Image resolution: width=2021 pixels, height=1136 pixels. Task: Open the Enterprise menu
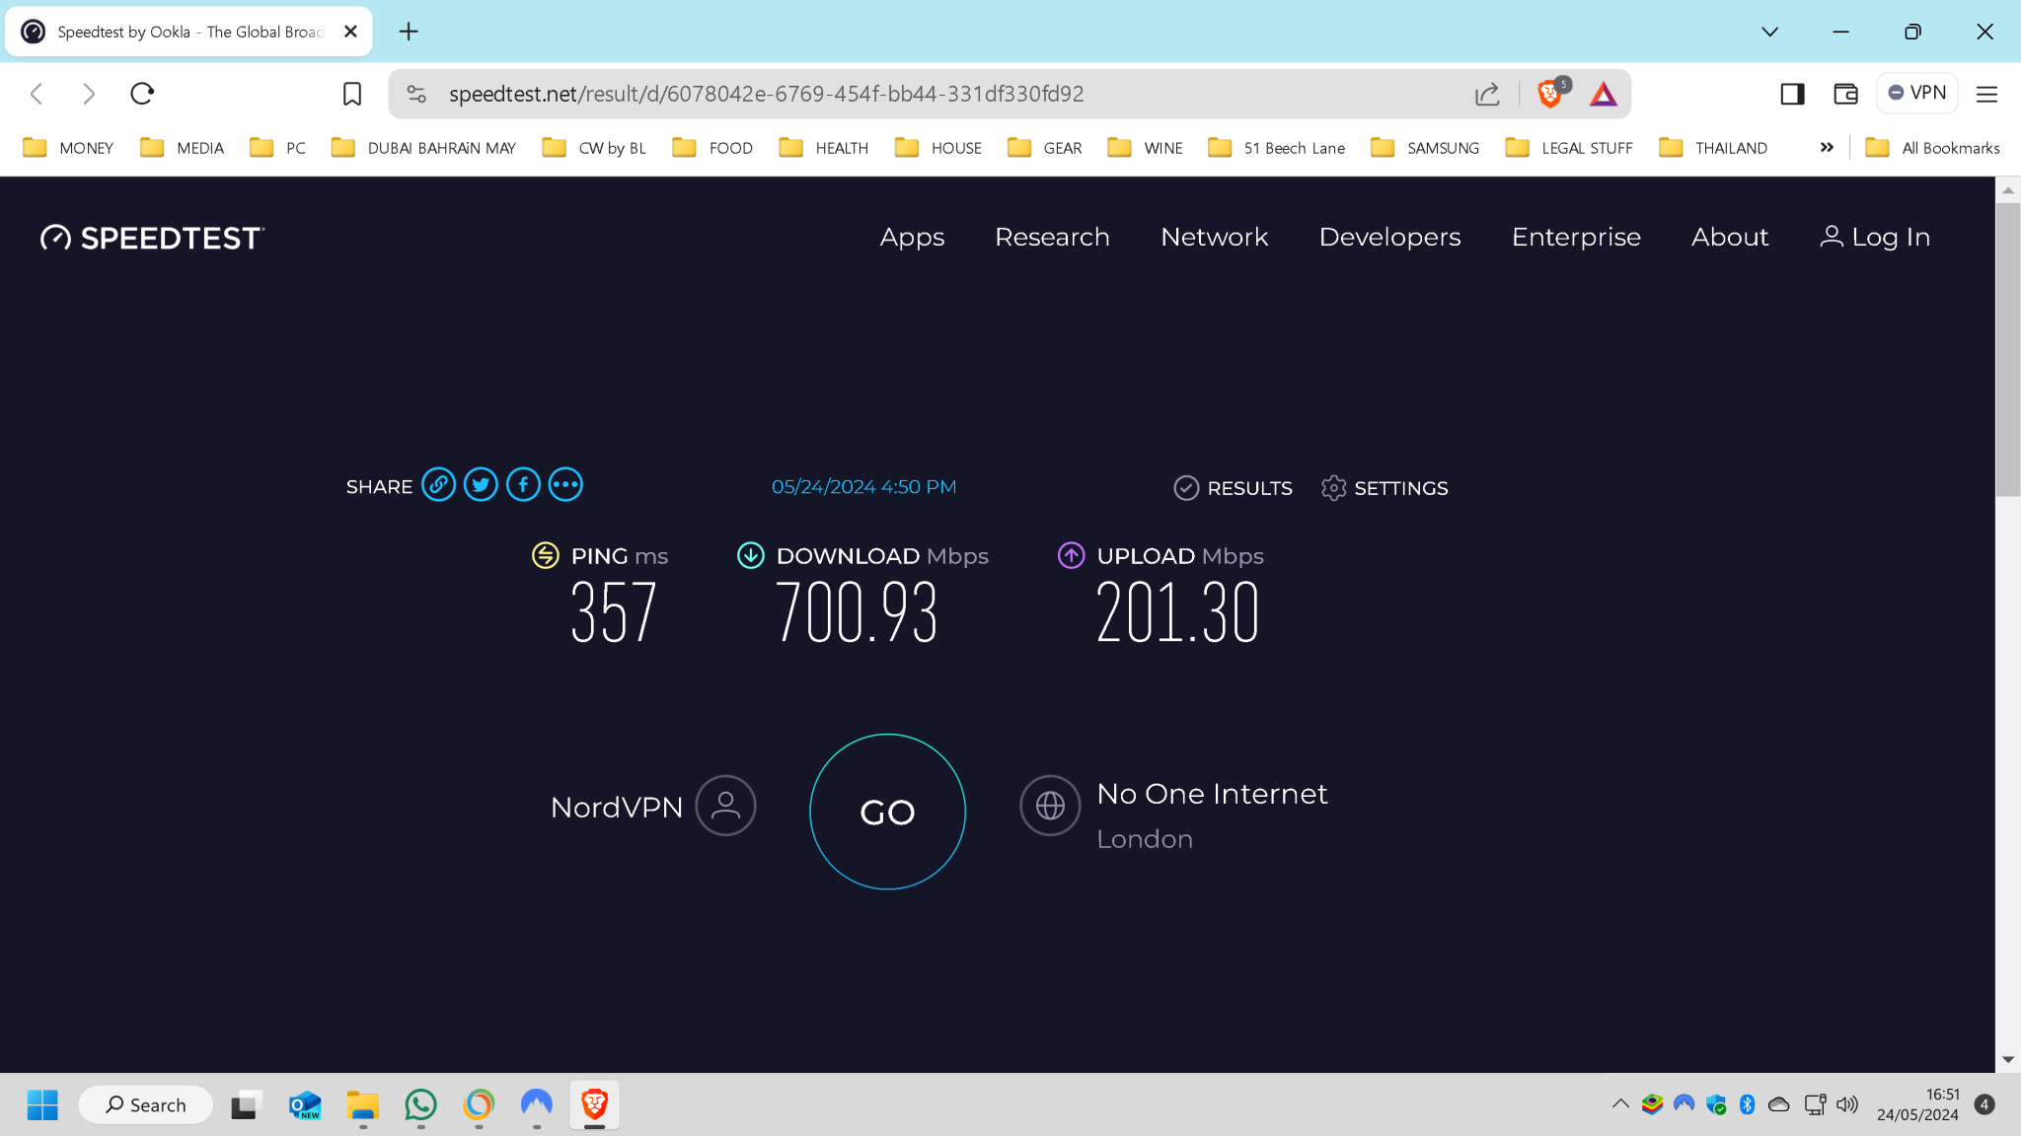coord(1576,237)
